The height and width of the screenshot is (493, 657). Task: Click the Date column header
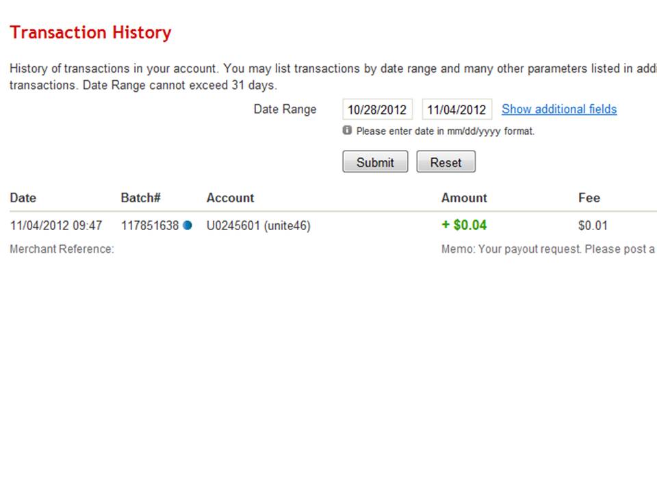[23, 198]
